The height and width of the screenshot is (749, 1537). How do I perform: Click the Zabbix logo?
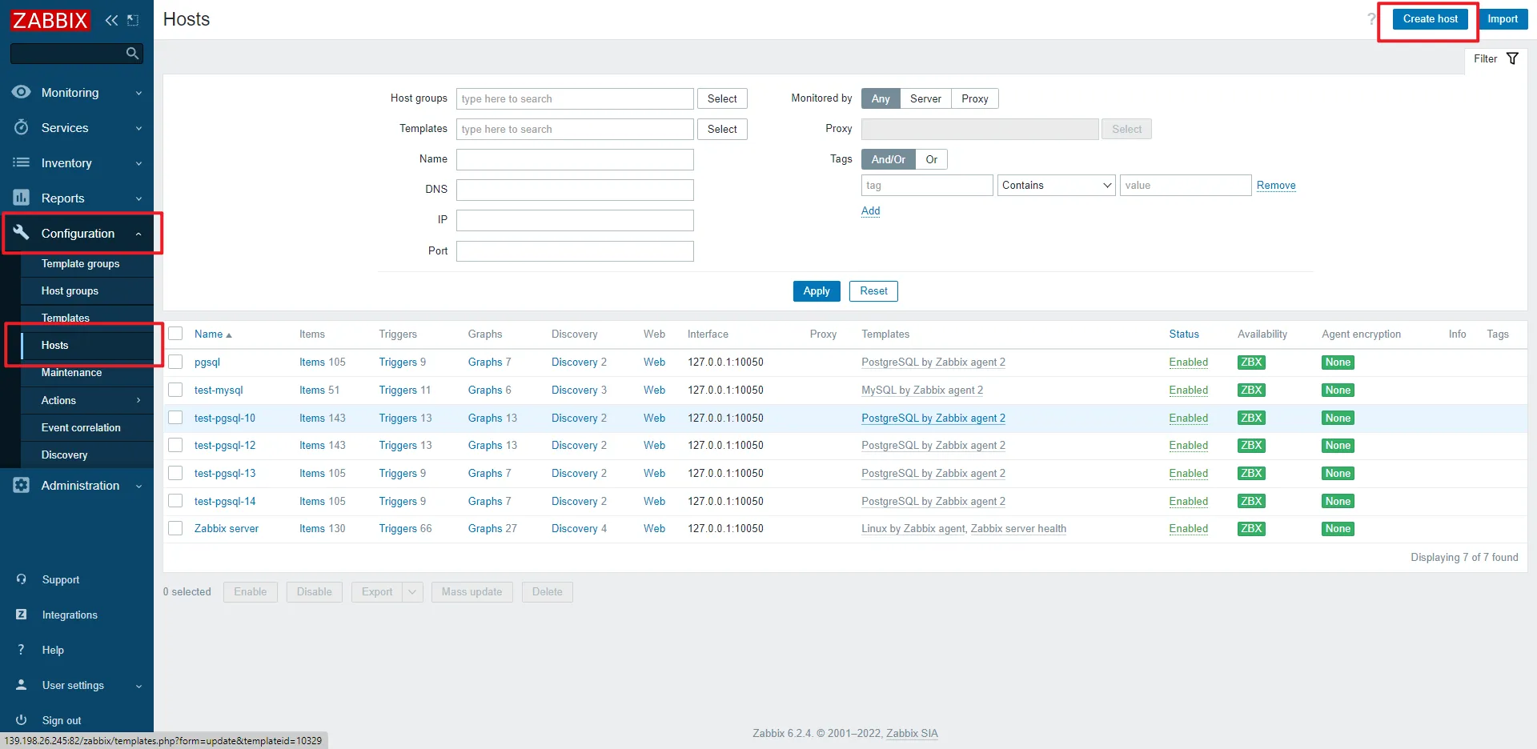pyautogui.click(x=50, y=20)
